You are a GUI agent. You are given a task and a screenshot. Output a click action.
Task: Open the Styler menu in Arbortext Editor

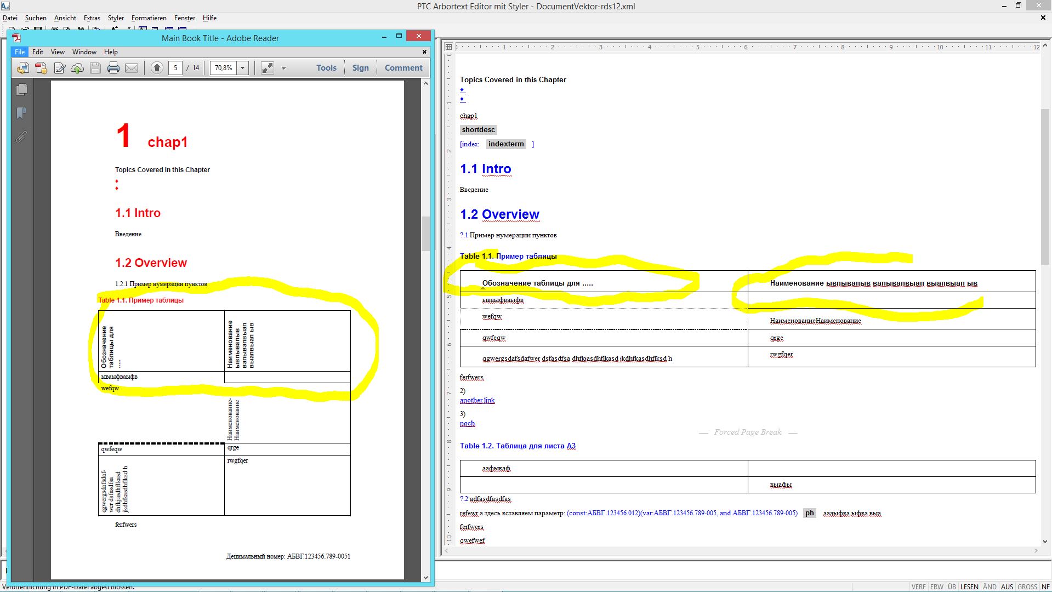(116, 18)
